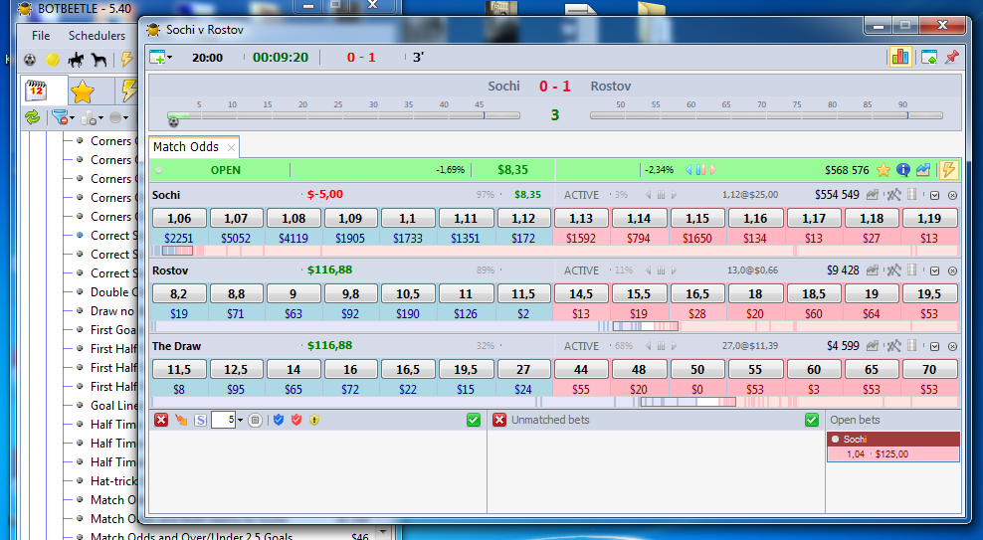983x540 pixels.
Task: Cancel bets with red X in left panel
Action: click(161, 420)
